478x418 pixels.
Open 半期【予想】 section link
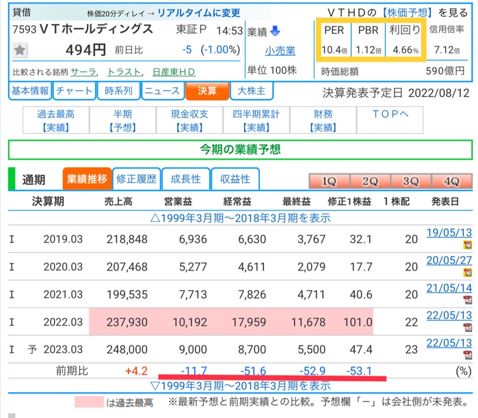pos(122,120)
